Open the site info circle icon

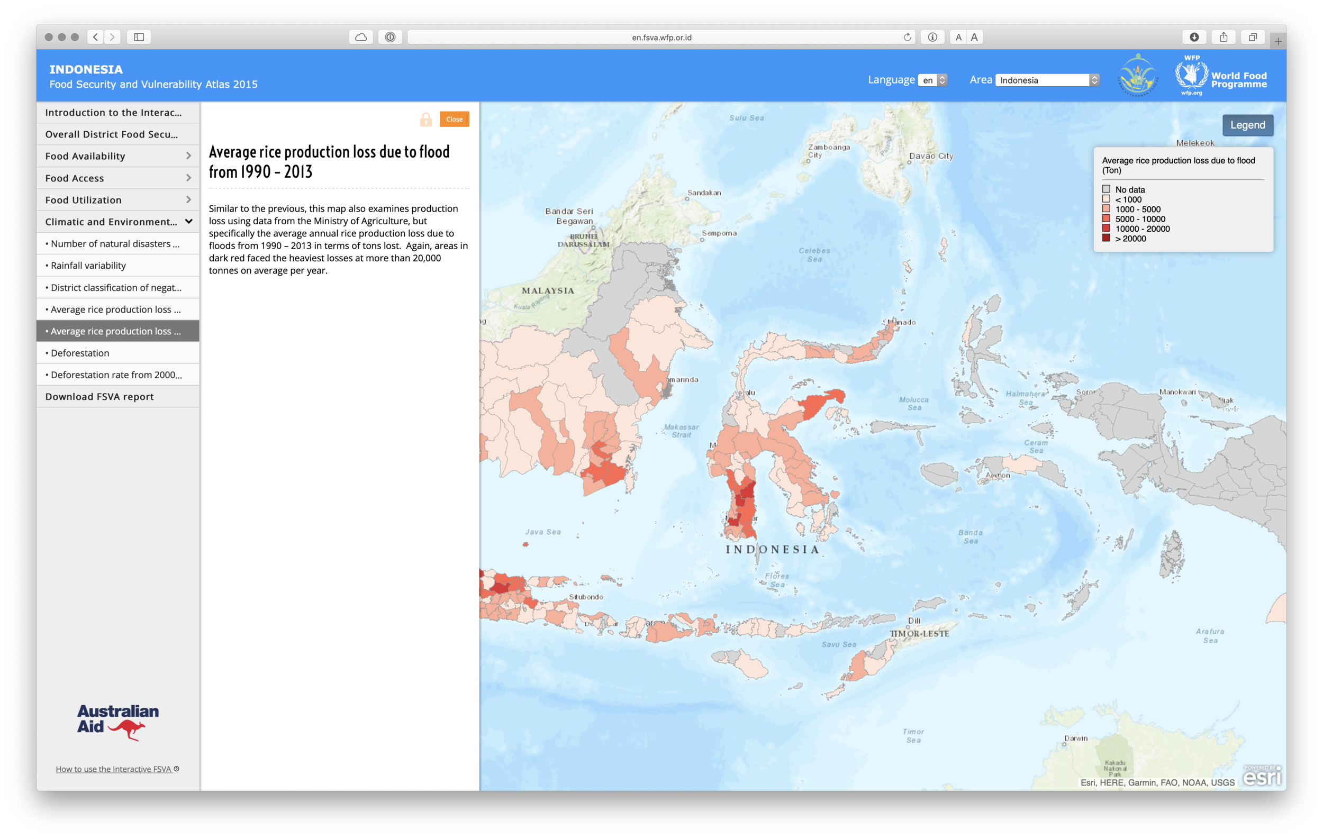pos(932,37)
